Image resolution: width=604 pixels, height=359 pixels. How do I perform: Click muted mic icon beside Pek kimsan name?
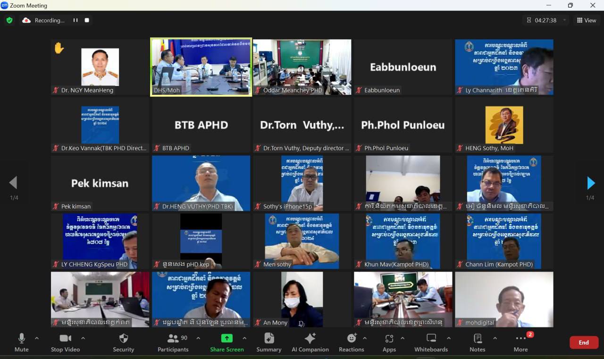56,206
